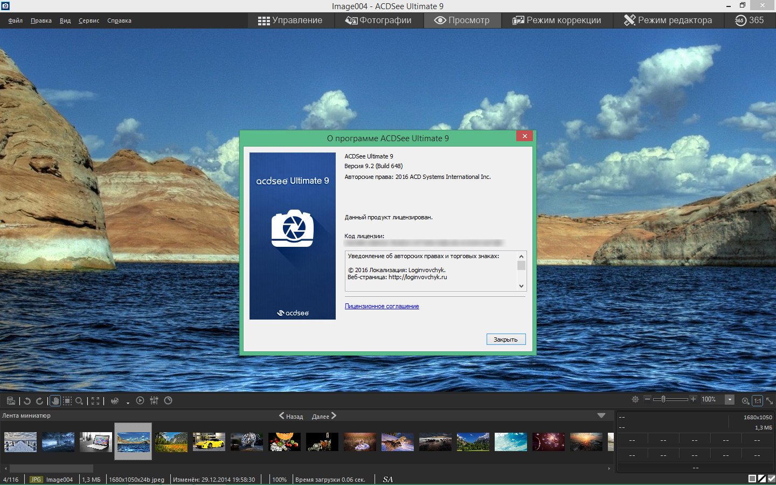Click the zoom settings gear icon
The image size is (776, 485).
tap(635, 399)
